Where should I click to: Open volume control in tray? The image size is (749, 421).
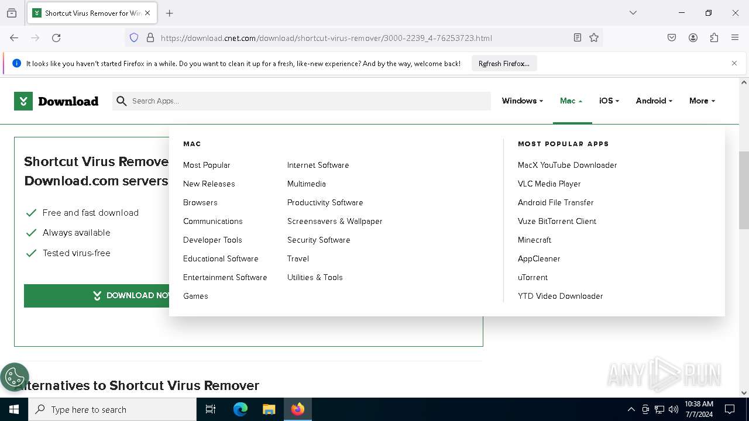(x=674, y=409)
